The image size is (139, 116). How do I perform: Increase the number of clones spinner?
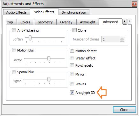[x=122, y=38]
